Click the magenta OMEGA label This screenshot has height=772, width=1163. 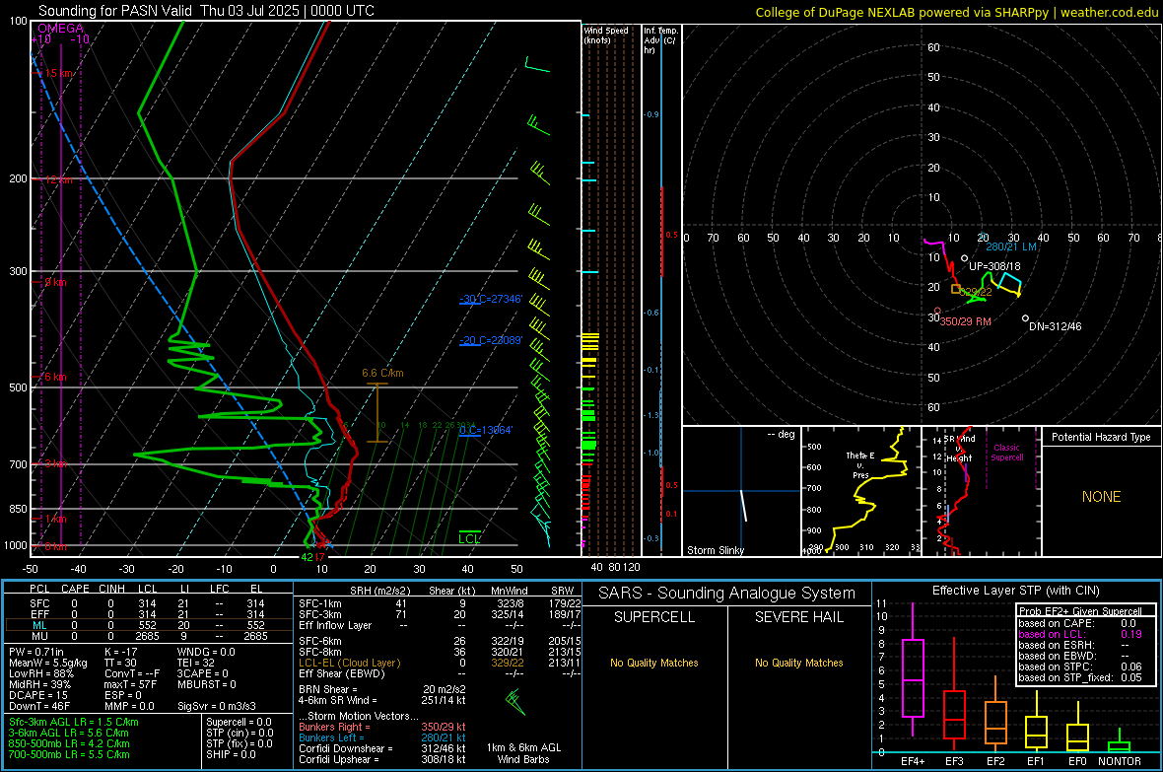tap(61, 29)
